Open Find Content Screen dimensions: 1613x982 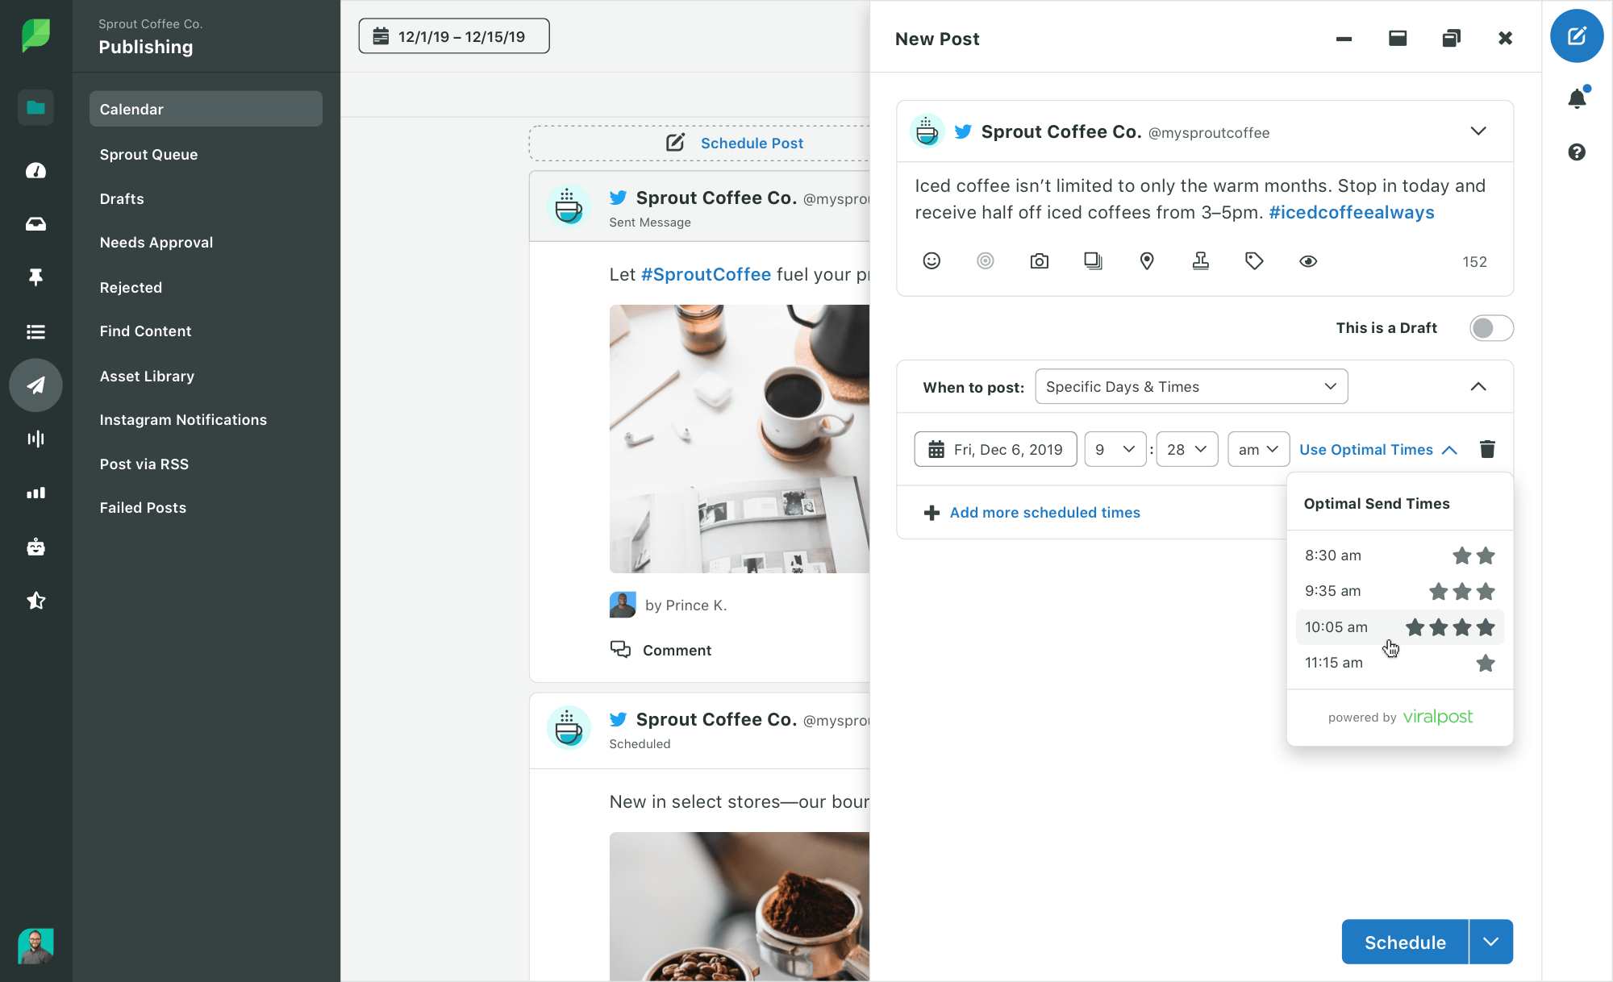(145, 331)
